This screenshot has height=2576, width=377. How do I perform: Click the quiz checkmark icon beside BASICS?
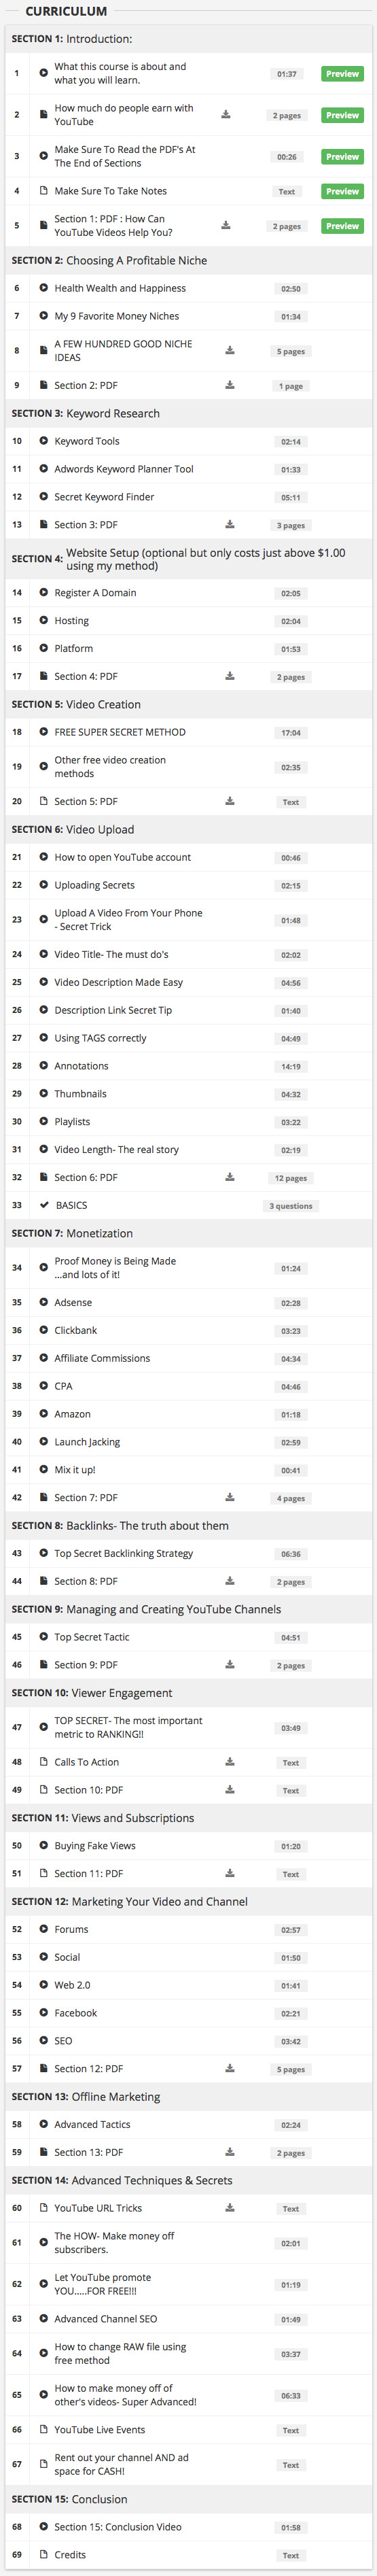43,1205
